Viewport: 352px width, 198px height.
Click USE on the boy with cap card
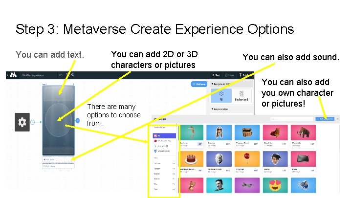[x=284, y=171]
